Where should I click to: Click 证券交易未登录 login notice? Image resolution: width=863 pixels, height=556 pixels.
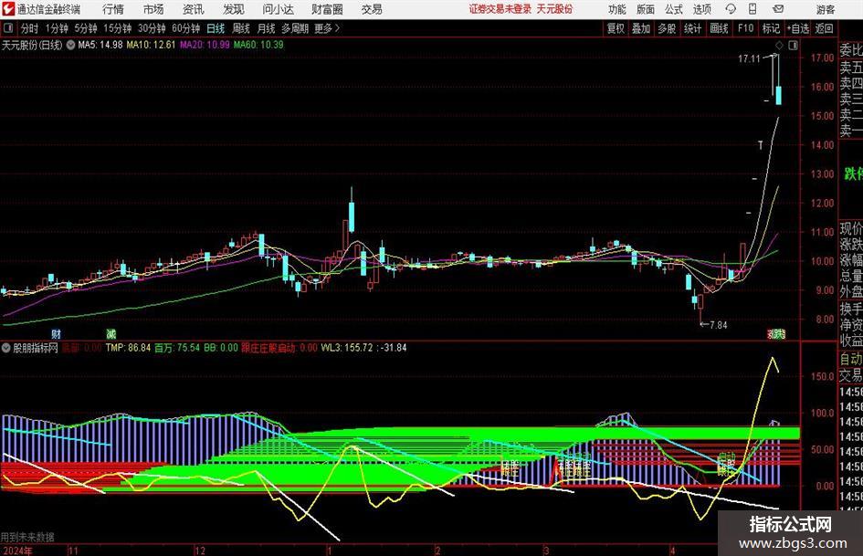500,9
